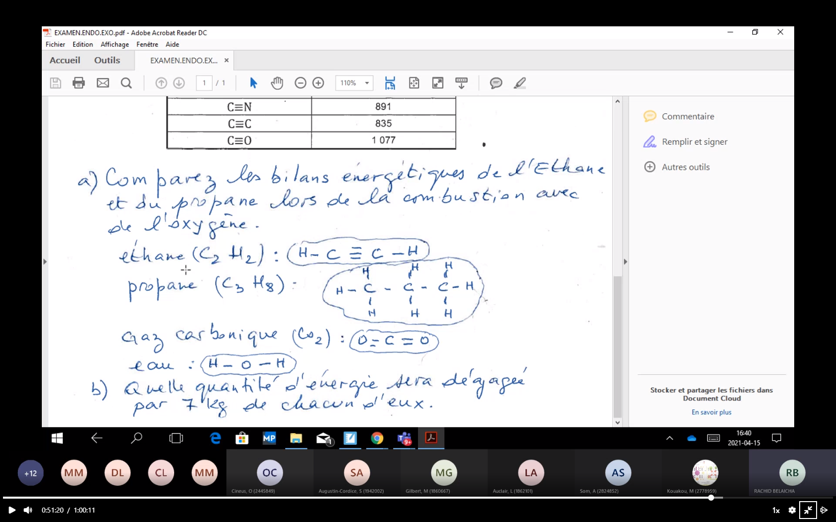Click the page number input field
The width and height of the screenshot is (836, 522).
click(x=204, y=83)
